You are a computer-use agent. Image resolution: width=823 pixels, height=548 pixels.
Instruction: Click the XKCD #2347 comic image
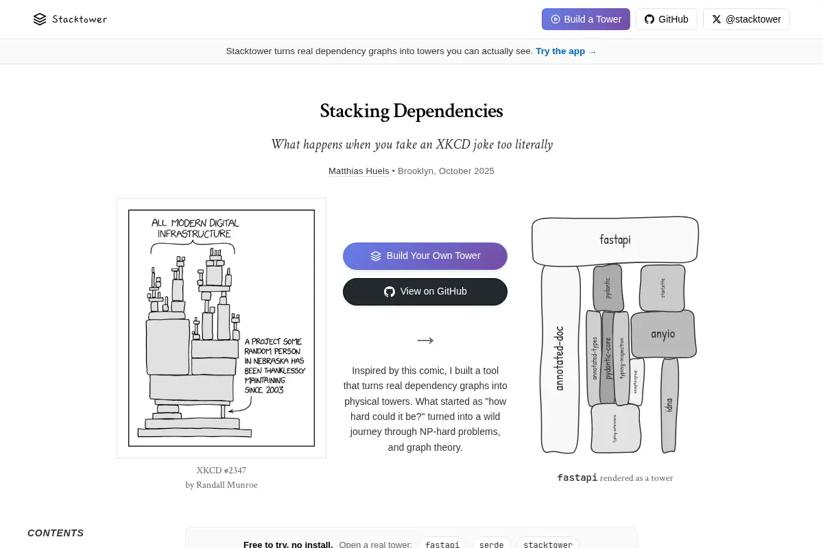coord(222,328)
